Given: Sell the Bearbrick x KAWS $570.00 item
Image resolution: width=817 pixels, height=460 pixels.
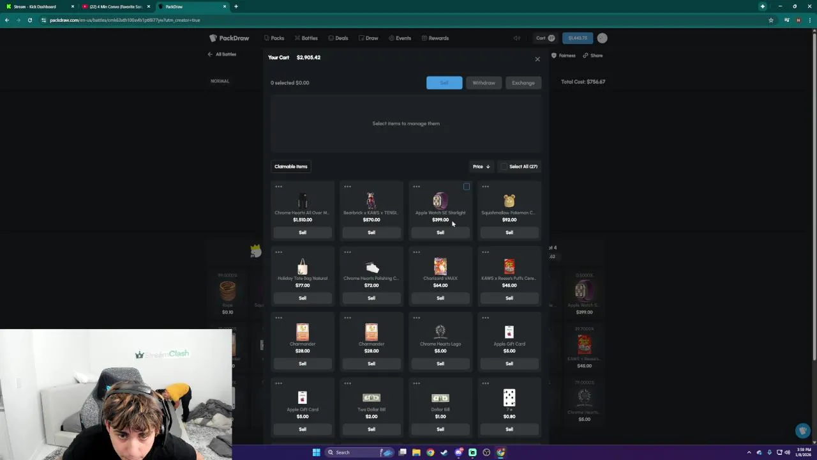Looking at the screenshot, I should [371, 233].
